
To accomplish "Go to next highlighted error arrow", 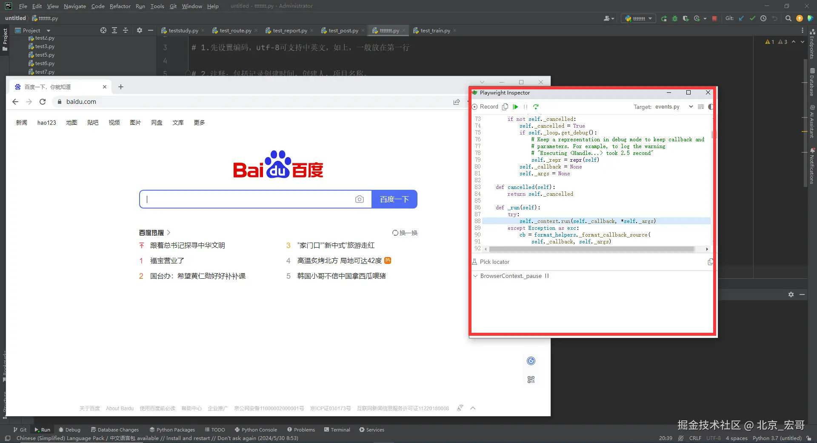I will click(x=803, y=42).
